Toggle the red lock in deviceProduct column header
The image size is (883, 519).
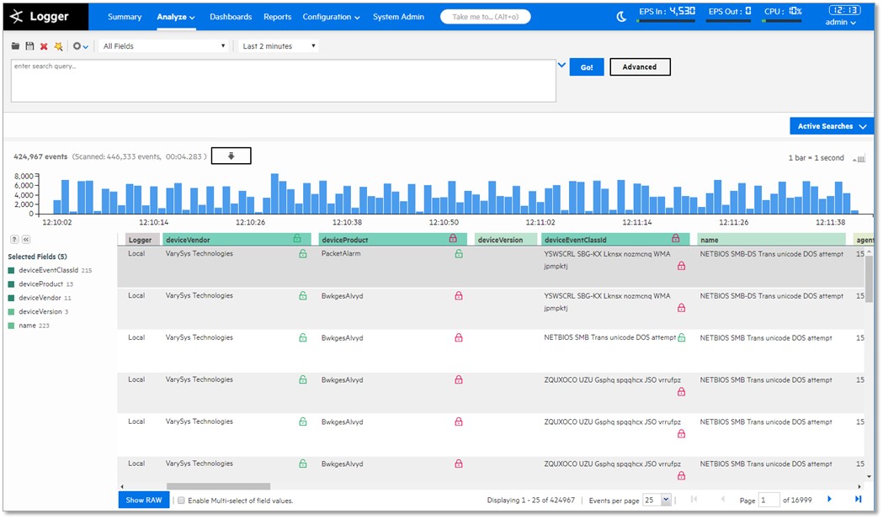click(x=453, y=239)
